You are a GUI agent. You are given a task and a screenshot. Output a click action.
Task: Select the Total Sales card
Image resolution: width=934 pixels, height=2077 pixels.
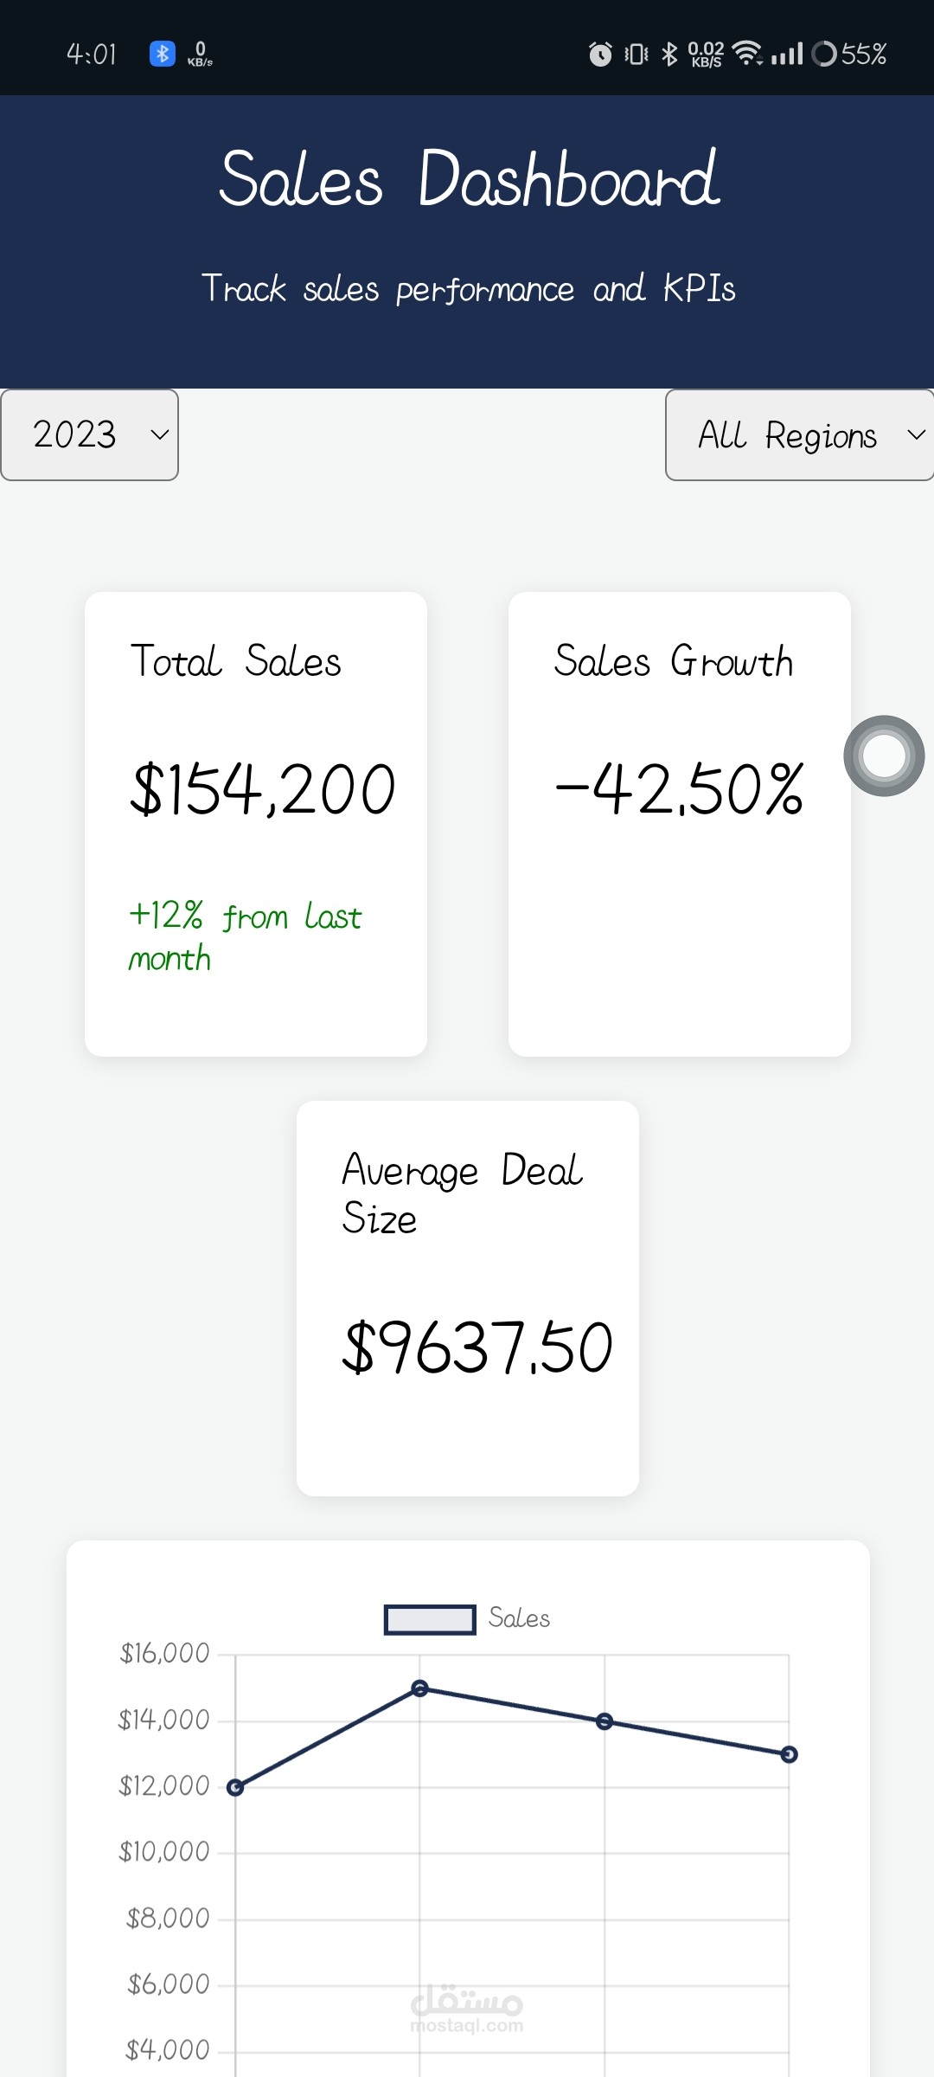pyautogui.click(x=256, y=824)
